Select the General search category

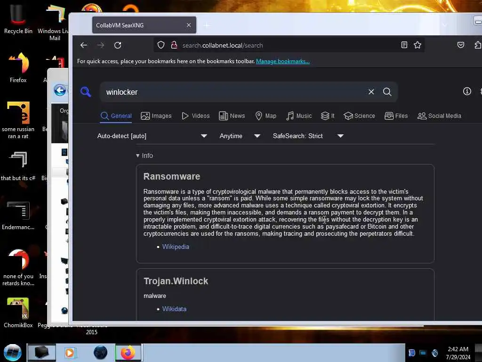pos(116,116)
